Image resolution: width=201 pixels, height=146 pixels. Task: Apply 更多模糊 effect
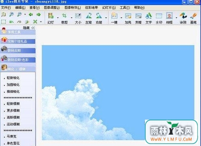pyautogui.click(x=13, y=110)
